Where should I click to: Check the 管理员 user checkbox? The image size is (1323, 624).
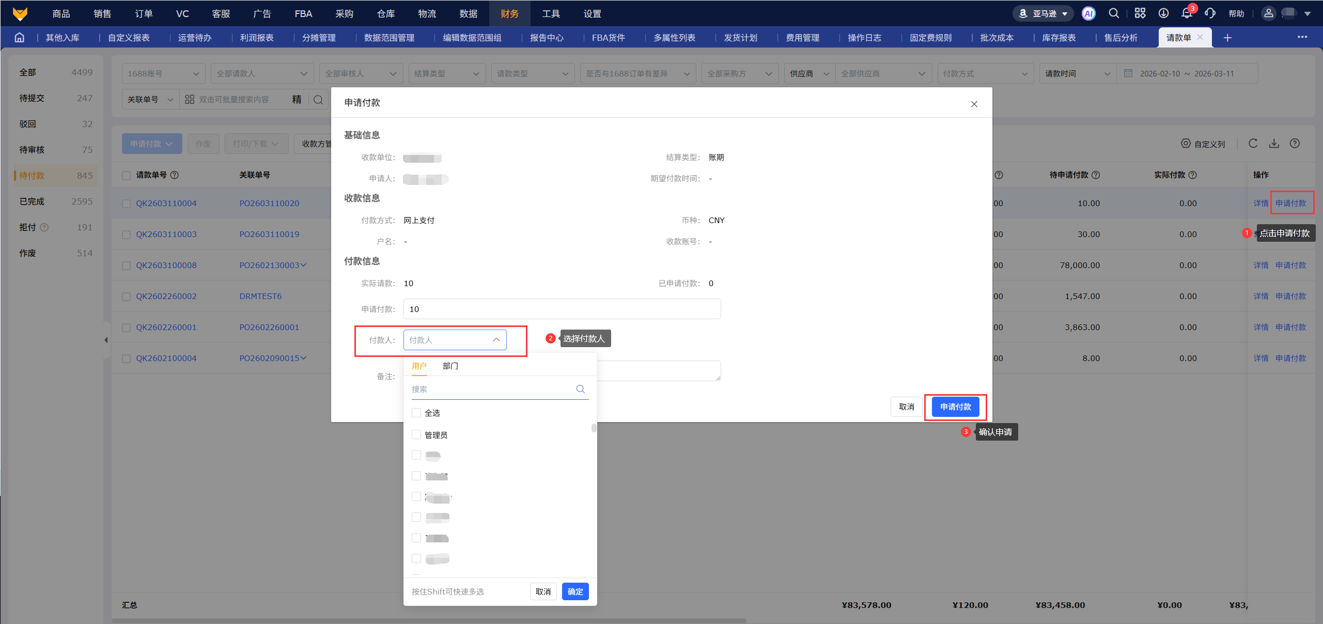click(416, 435)
